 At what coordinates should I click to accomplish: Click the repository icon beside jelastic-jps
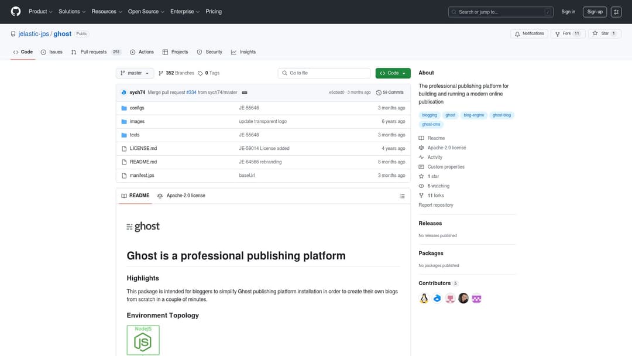pyautogui.click(x=13, y=35)
